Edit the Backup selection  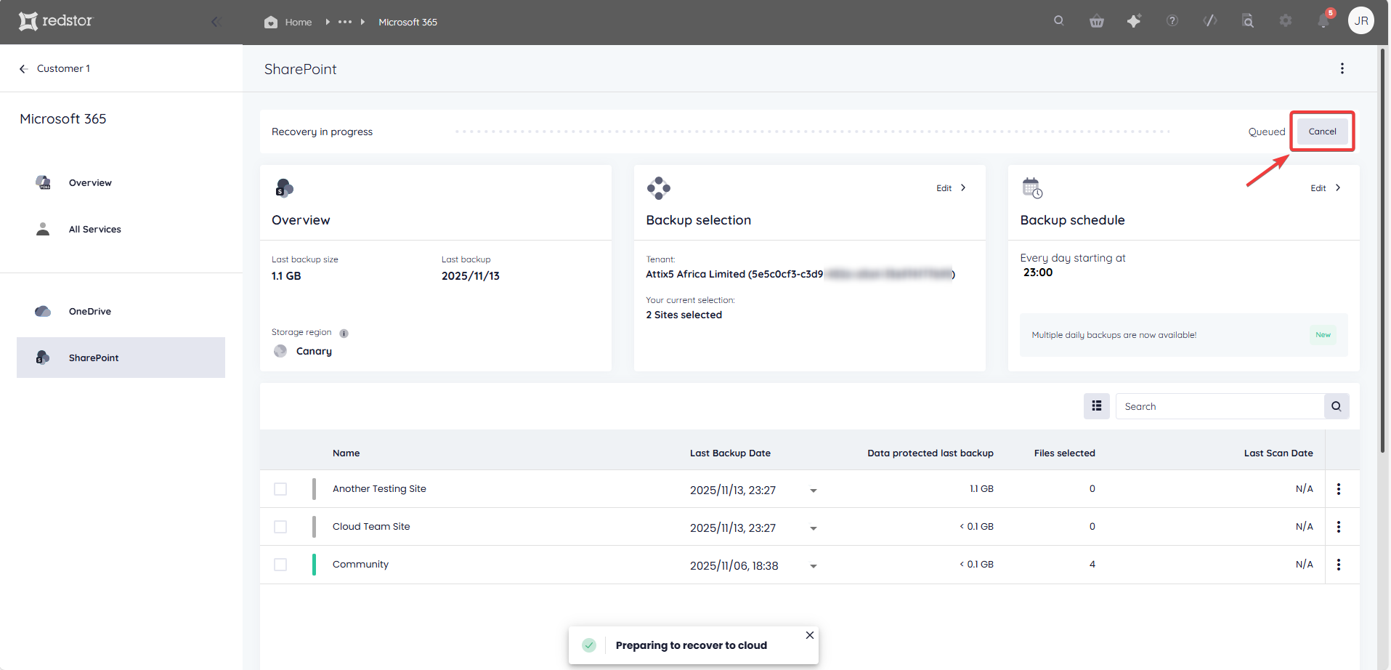[x=951, y=188]
